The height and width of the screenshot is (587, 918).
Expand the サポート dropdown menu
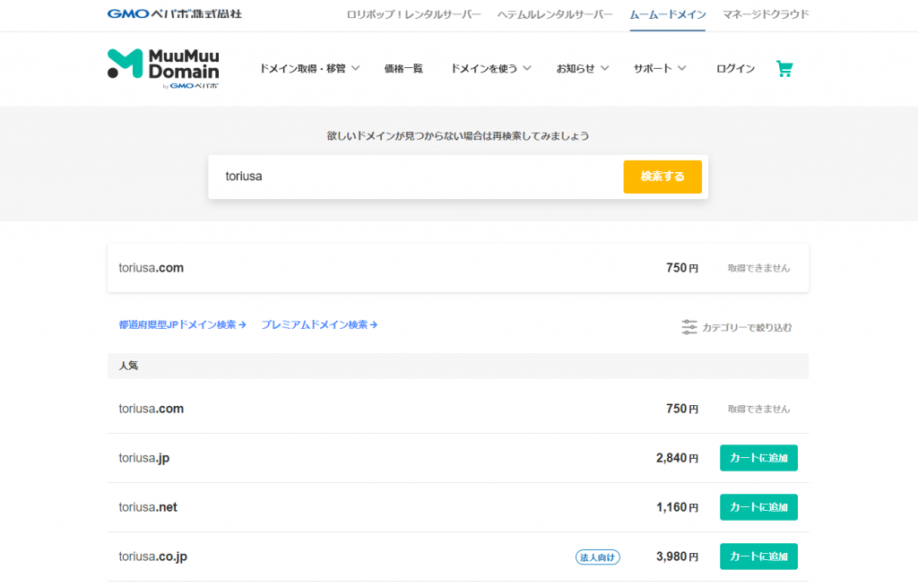tap(659, 68)
